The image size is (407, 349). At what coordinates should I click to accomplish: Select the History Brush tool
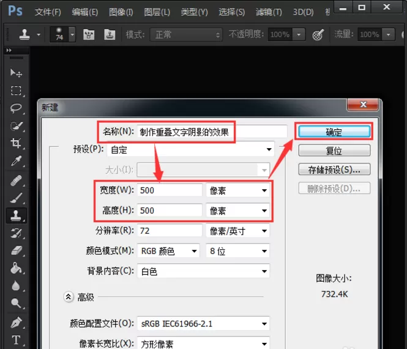coord(16,233)
